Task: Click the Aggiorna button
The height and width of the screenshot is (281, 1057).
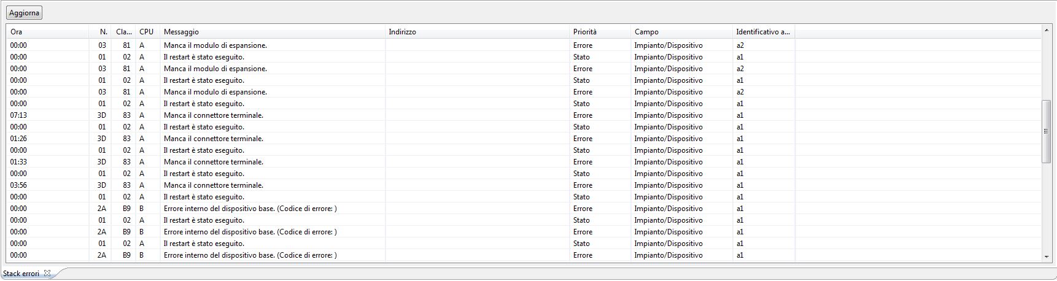Action: (25, 13)
